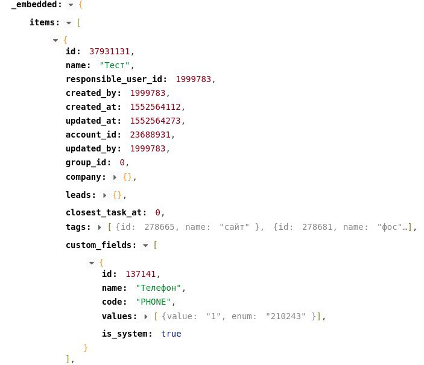Click the enum preview "210243"
The width and height of the screenshot is (424, 365).
click(285, 316)
